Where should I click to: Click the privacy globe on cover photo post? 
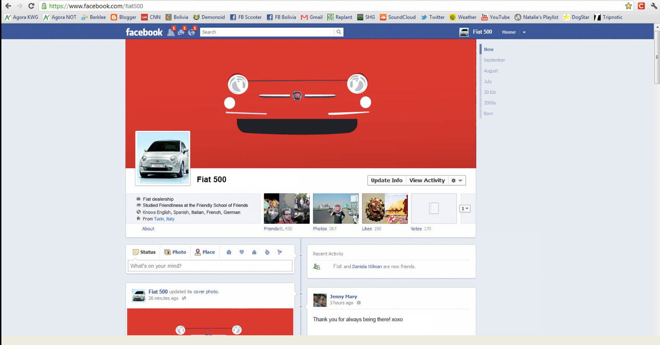pos(184,298)
